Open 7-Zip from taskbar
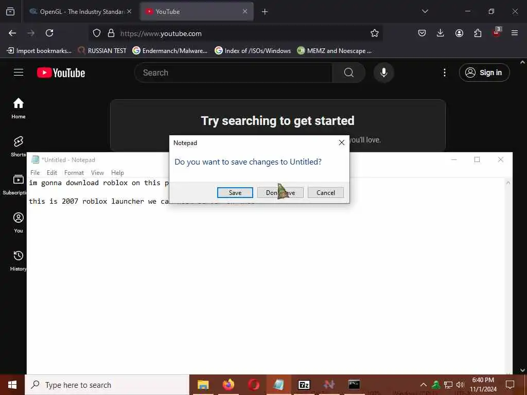The width and height of the screenshot is (527, 395). 304,385
